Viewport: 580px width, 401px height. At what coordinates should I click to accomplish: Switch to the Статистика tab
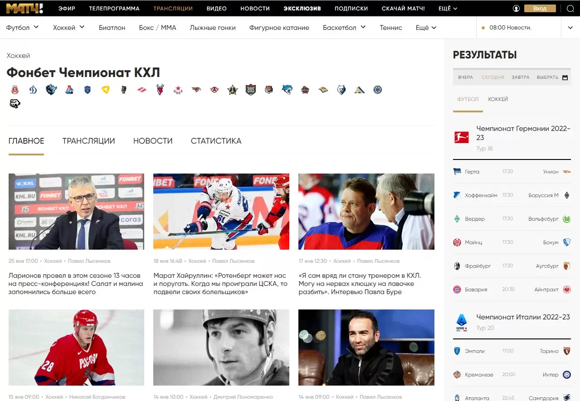pyautogui.click(x=216, y=141)
